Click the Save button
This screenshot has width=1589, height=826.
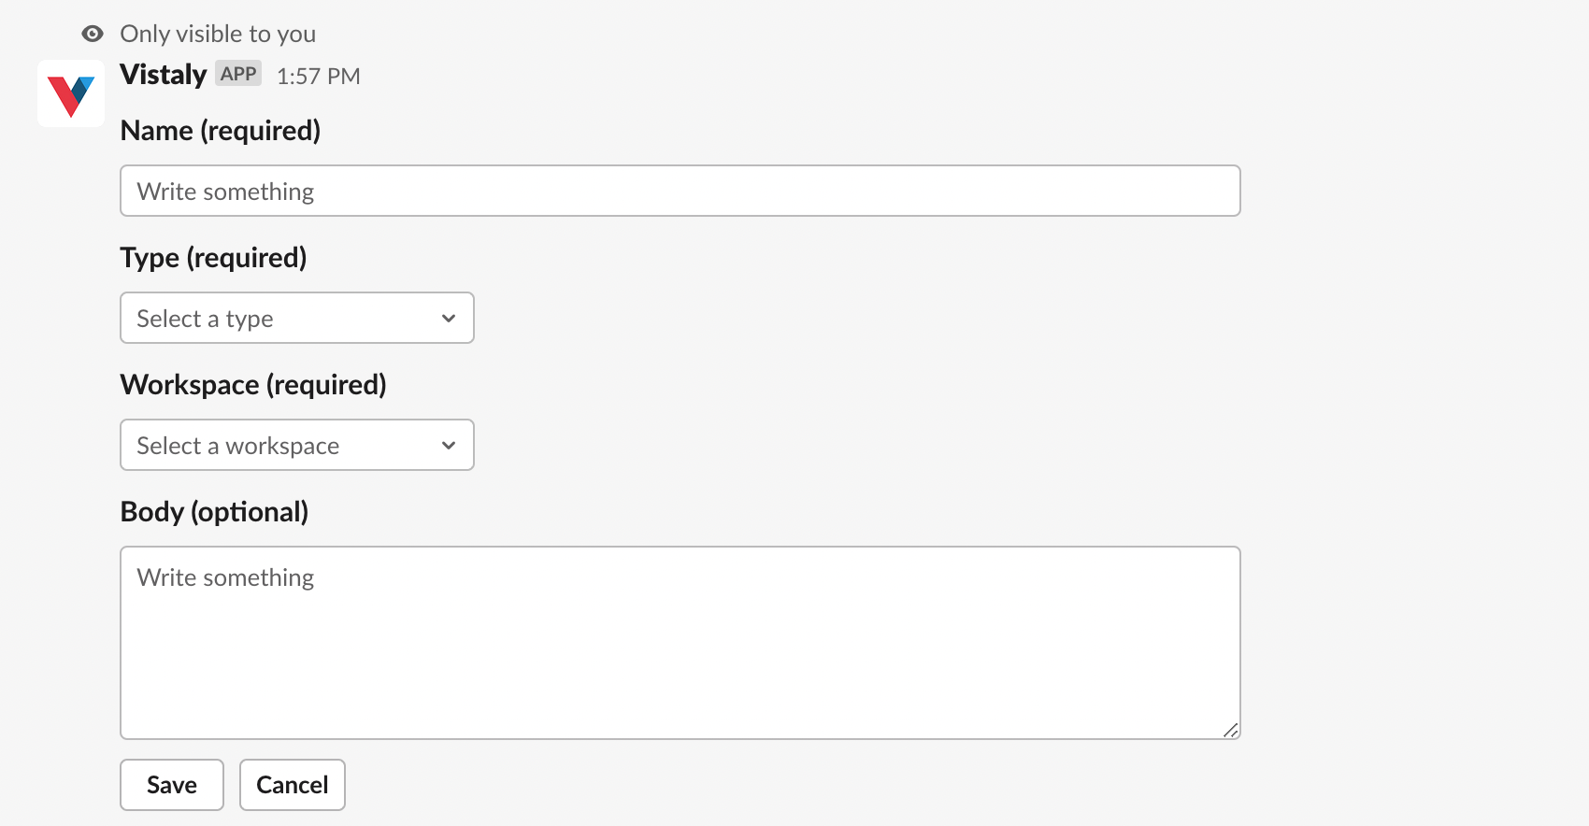coord(172,785)
